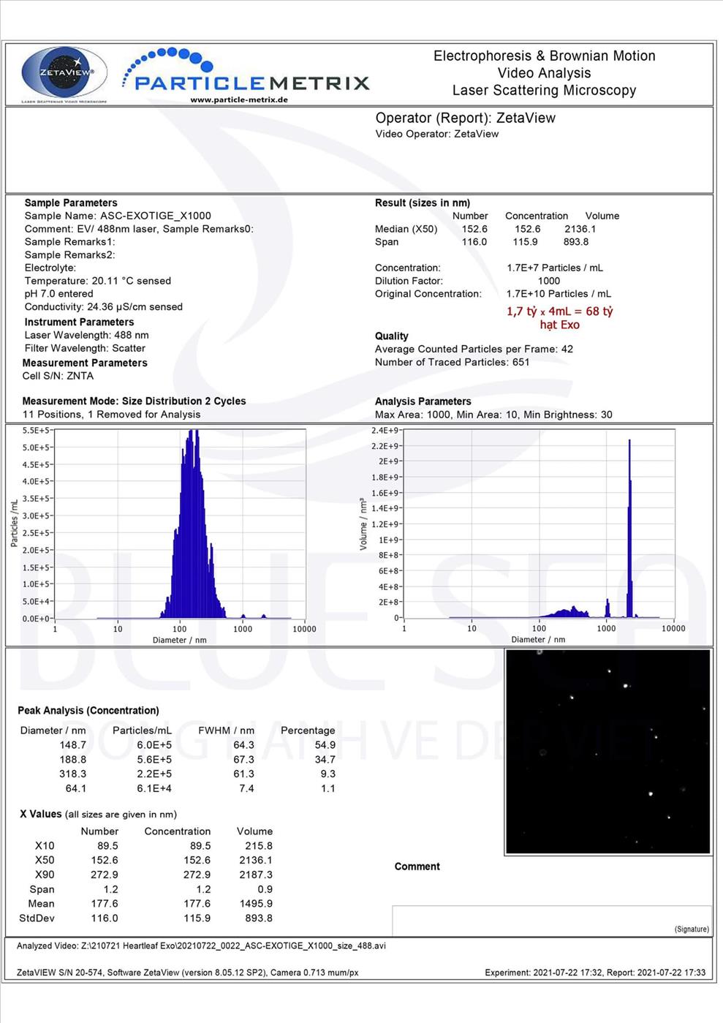Click the Peak Analysis (Concentration) heading
This screenshot has width=723, height=1023.
point(88,710)
